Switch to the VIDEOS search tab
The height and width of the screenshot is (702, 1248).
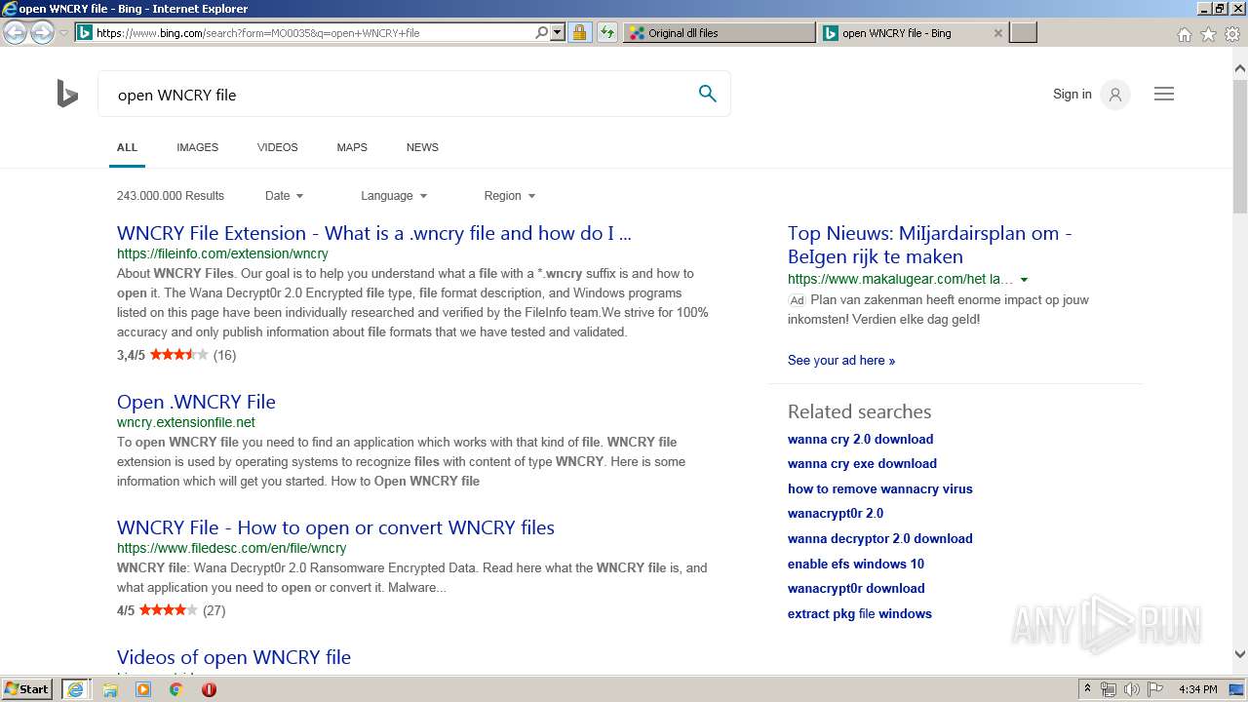[278, 147]
